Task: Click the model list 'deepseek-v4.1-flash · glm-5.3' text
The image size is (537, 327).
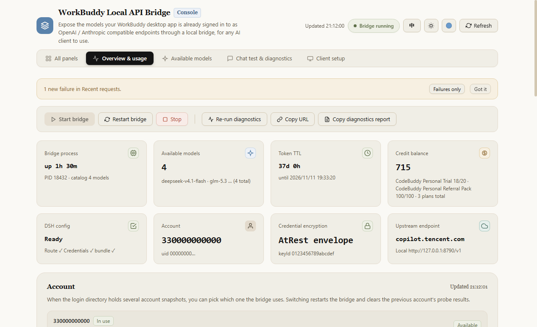Action: pyautogui.click(x=206, y=181)
